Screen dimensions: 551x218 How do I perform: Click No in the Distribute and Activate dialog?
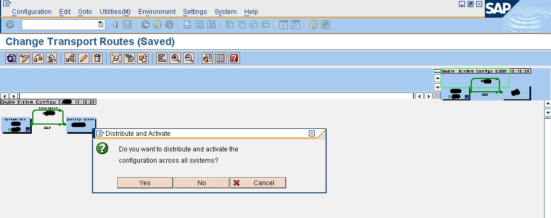(201, 183)
